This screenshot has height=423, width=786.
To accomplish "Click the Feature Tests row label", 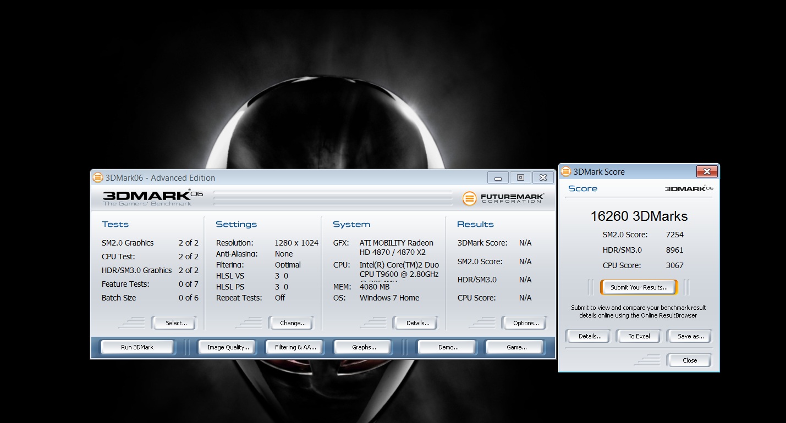I will 125,284.
